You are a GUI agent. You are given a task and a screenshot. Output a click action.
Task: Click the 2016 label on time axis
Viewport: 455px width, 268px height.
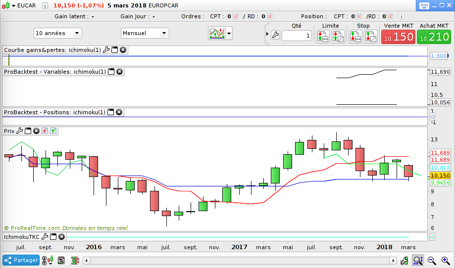coord(94,247)
